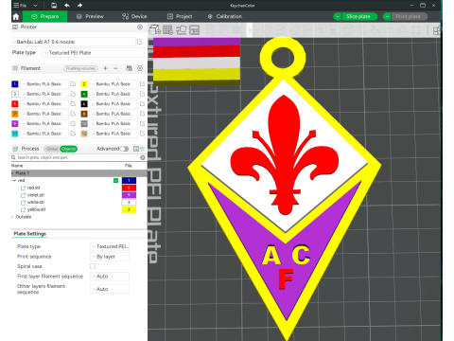Open filament 1 Bambu PLA Basic dropdown

(44, 84)
